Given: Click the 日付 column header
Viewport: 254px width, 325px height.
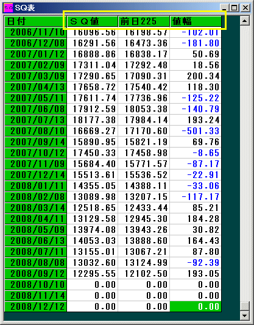Looking at the screenshot, I should [x=35, y=21].
